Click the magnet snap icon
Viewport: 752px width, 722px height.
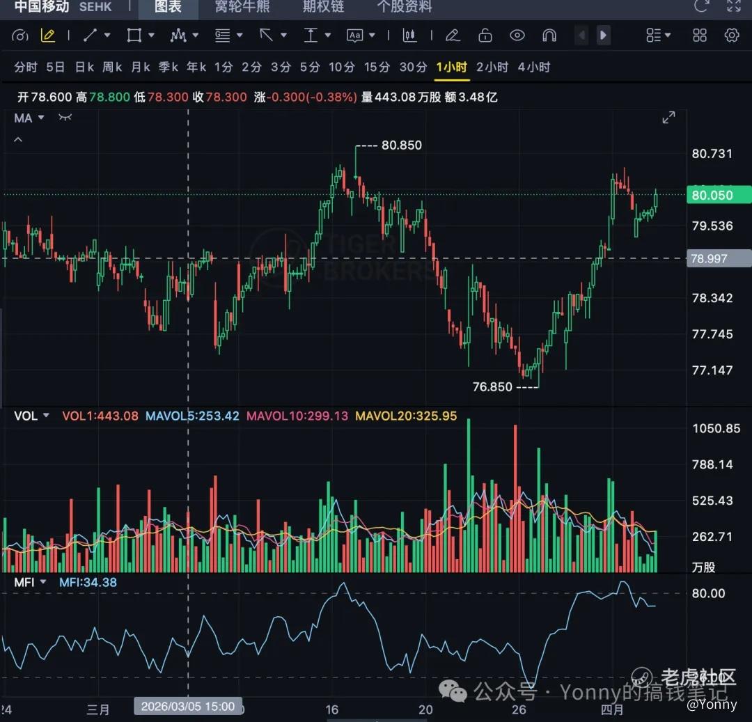point(549,35)
